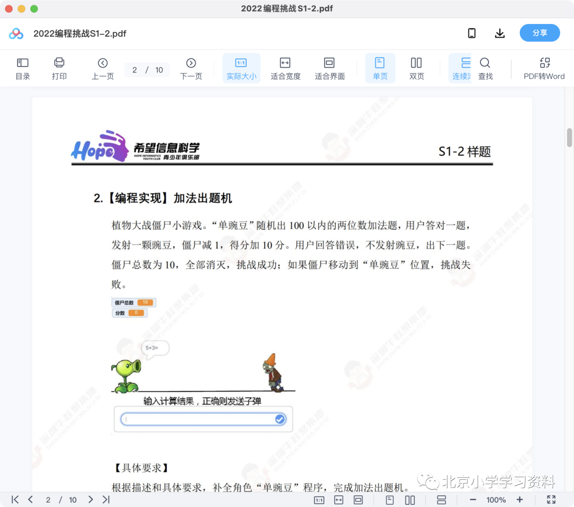
Task: Enter fullscreen with the expand icon
Action: (x=551, y=500)
